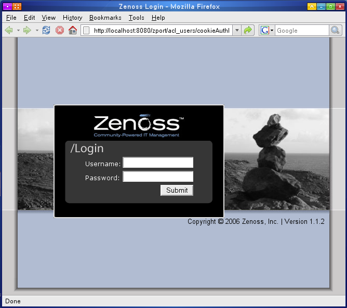Screen dimensions: 347x308
Task: Click the green Go arrow button
Action: [248, 30]
